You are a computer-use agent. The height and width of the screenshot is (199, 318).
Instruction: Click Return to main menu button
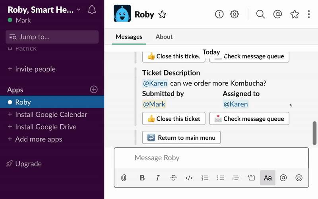tap(181, 137)
